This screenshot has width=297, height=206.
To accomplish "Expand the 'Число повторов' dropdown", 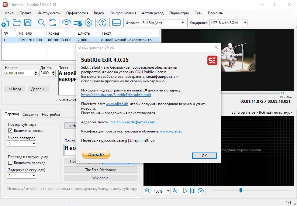I will [22, 144].
